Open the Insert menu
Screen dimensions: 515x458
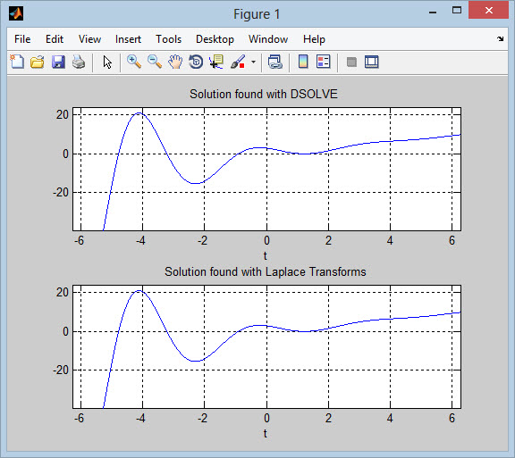[128, 39]
